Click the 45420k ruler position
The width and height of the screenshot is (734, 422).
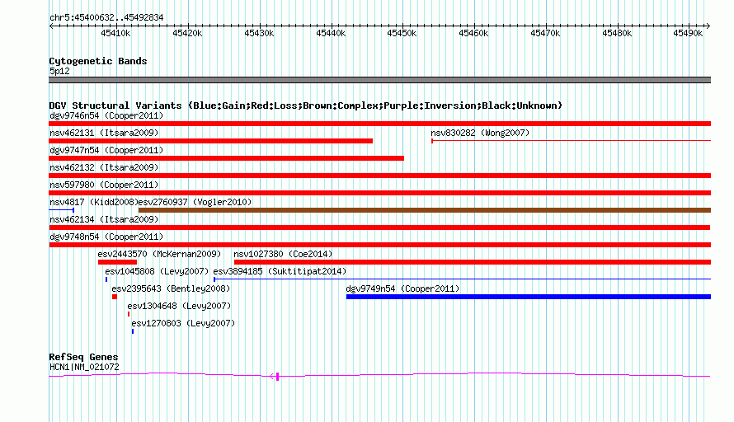pyautogui.click(x=187, y=33)
